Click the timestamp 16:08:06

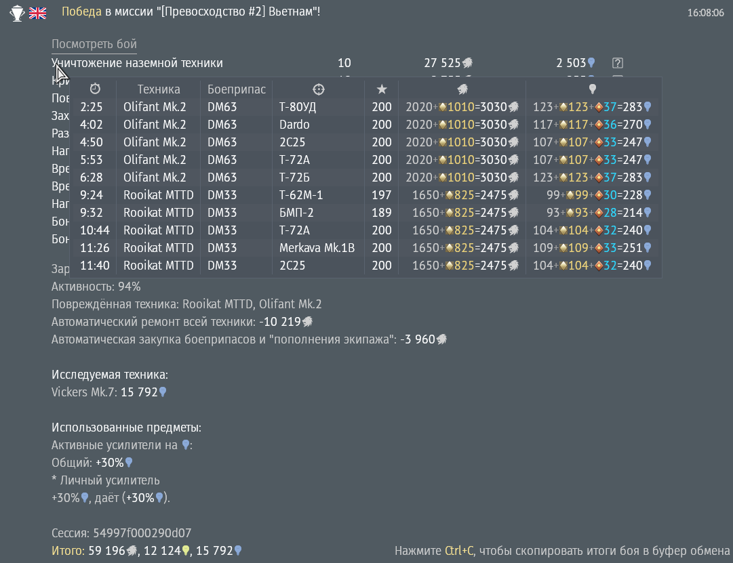[705, 13]
